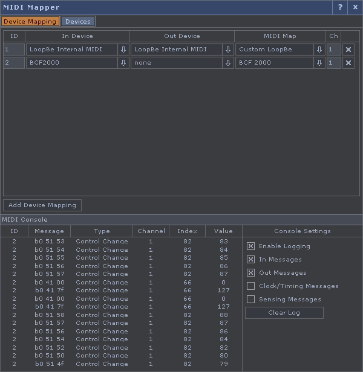Image resolution: width=363 pixels, height=372 pixels.
Task: Switch to the Devices tab
Action: pos(78,22)
